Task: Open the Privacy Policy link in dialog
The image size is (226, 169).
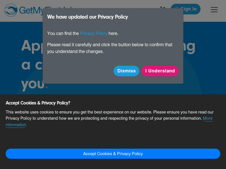Action: (93, 33)
